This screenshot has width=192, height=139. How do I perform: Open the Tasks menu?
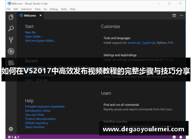(64, 9)
